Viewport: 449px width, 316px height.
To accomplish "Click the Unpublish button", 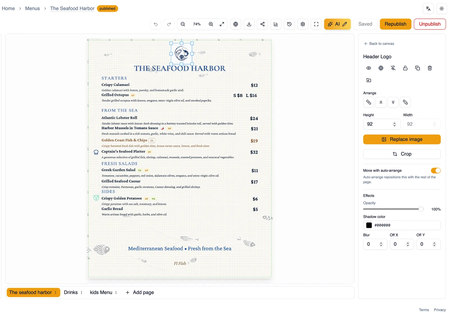I will click(x=430, y=24).
